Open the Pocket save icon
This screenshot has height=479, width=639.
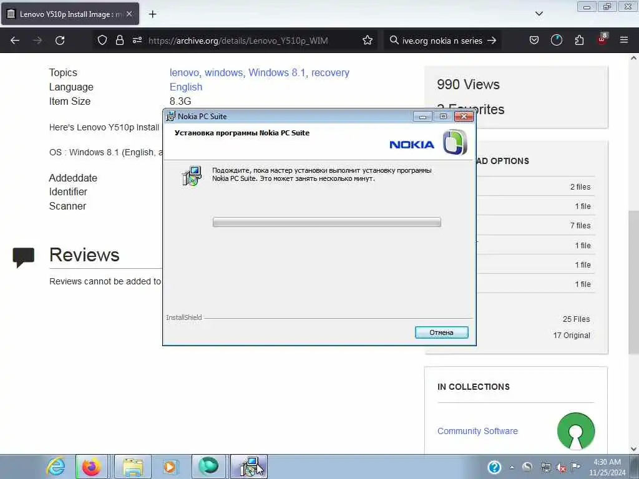(x=534, y=40)
